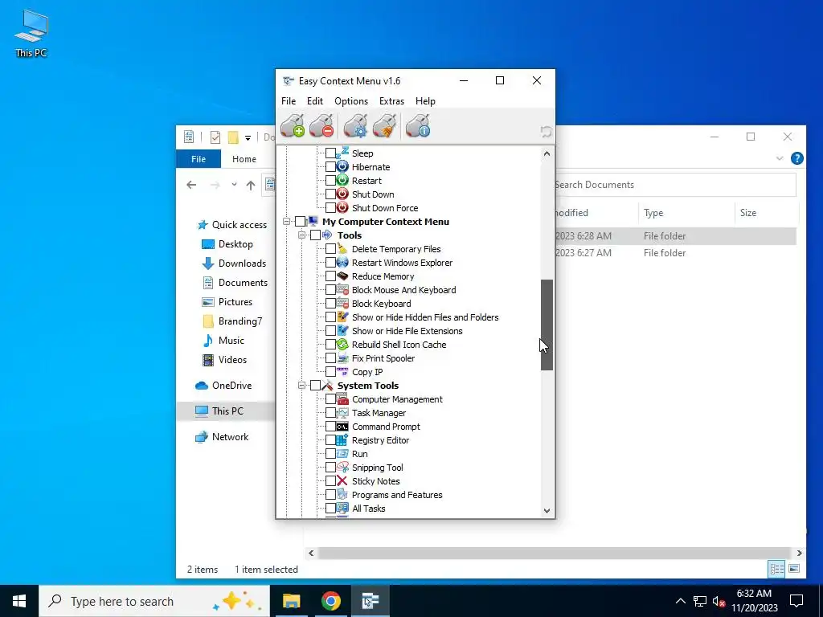823x617 pixels.
Task: Check the System Tools group checkbox
Action: click(x=315, y=385)
